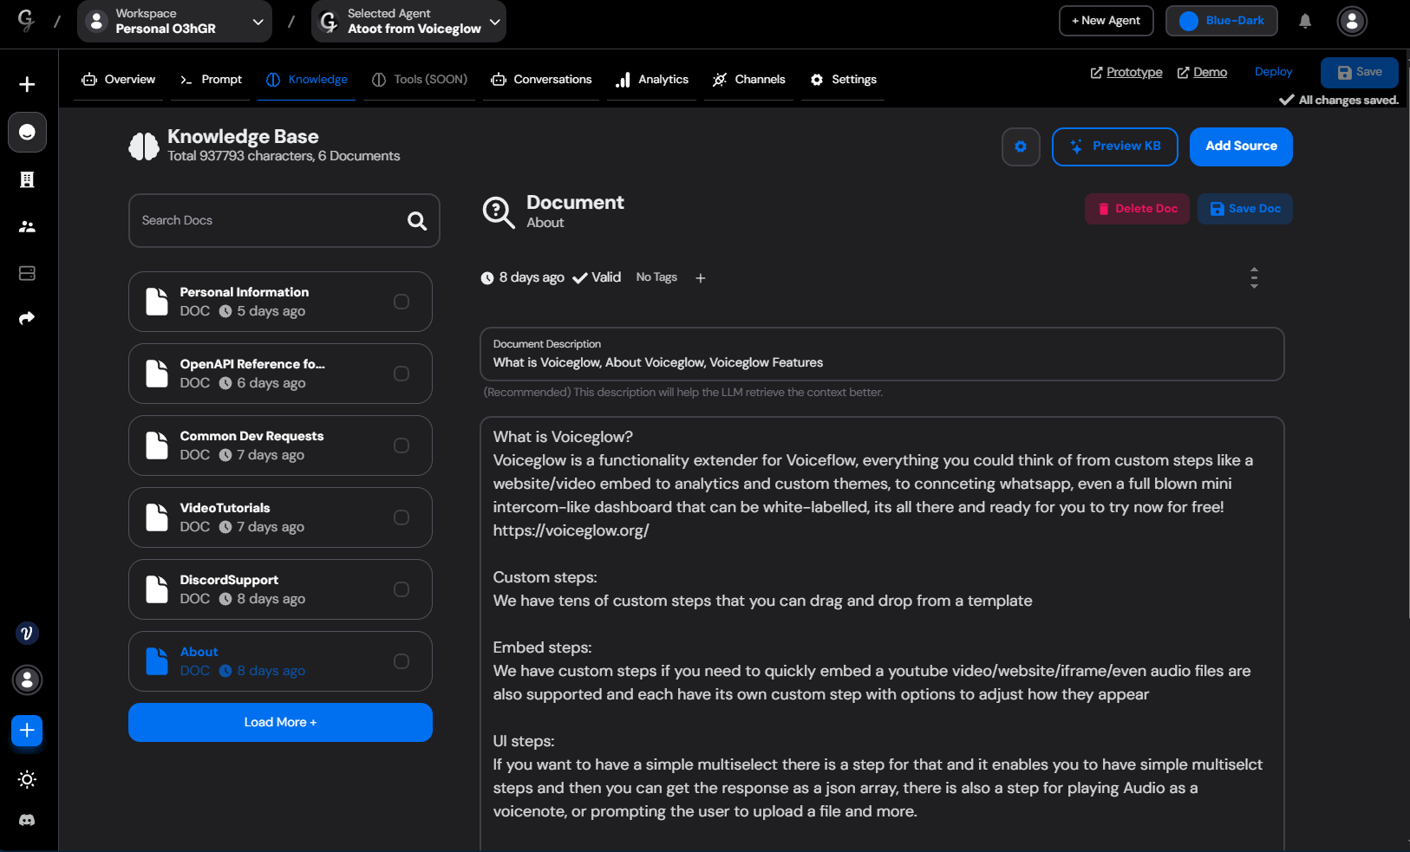
Task: Open the Tools (SOON) tab
Action: click(420, 80)
